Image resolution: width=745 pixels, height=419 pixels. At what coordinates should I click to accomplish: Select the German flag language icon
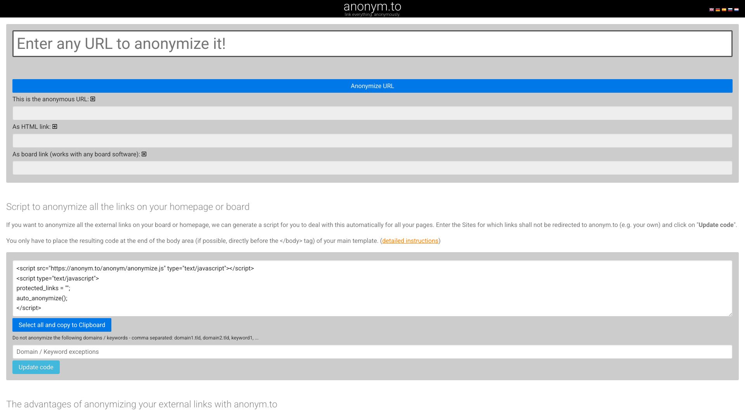[x=717, y=10]
